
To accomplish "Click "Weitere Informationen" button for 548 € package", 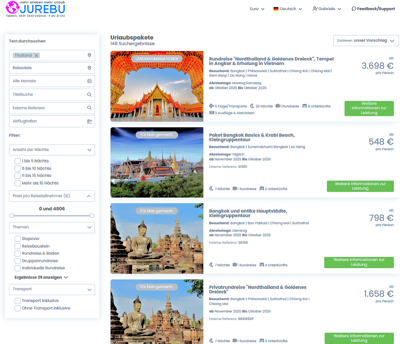I will coord(360,186).
